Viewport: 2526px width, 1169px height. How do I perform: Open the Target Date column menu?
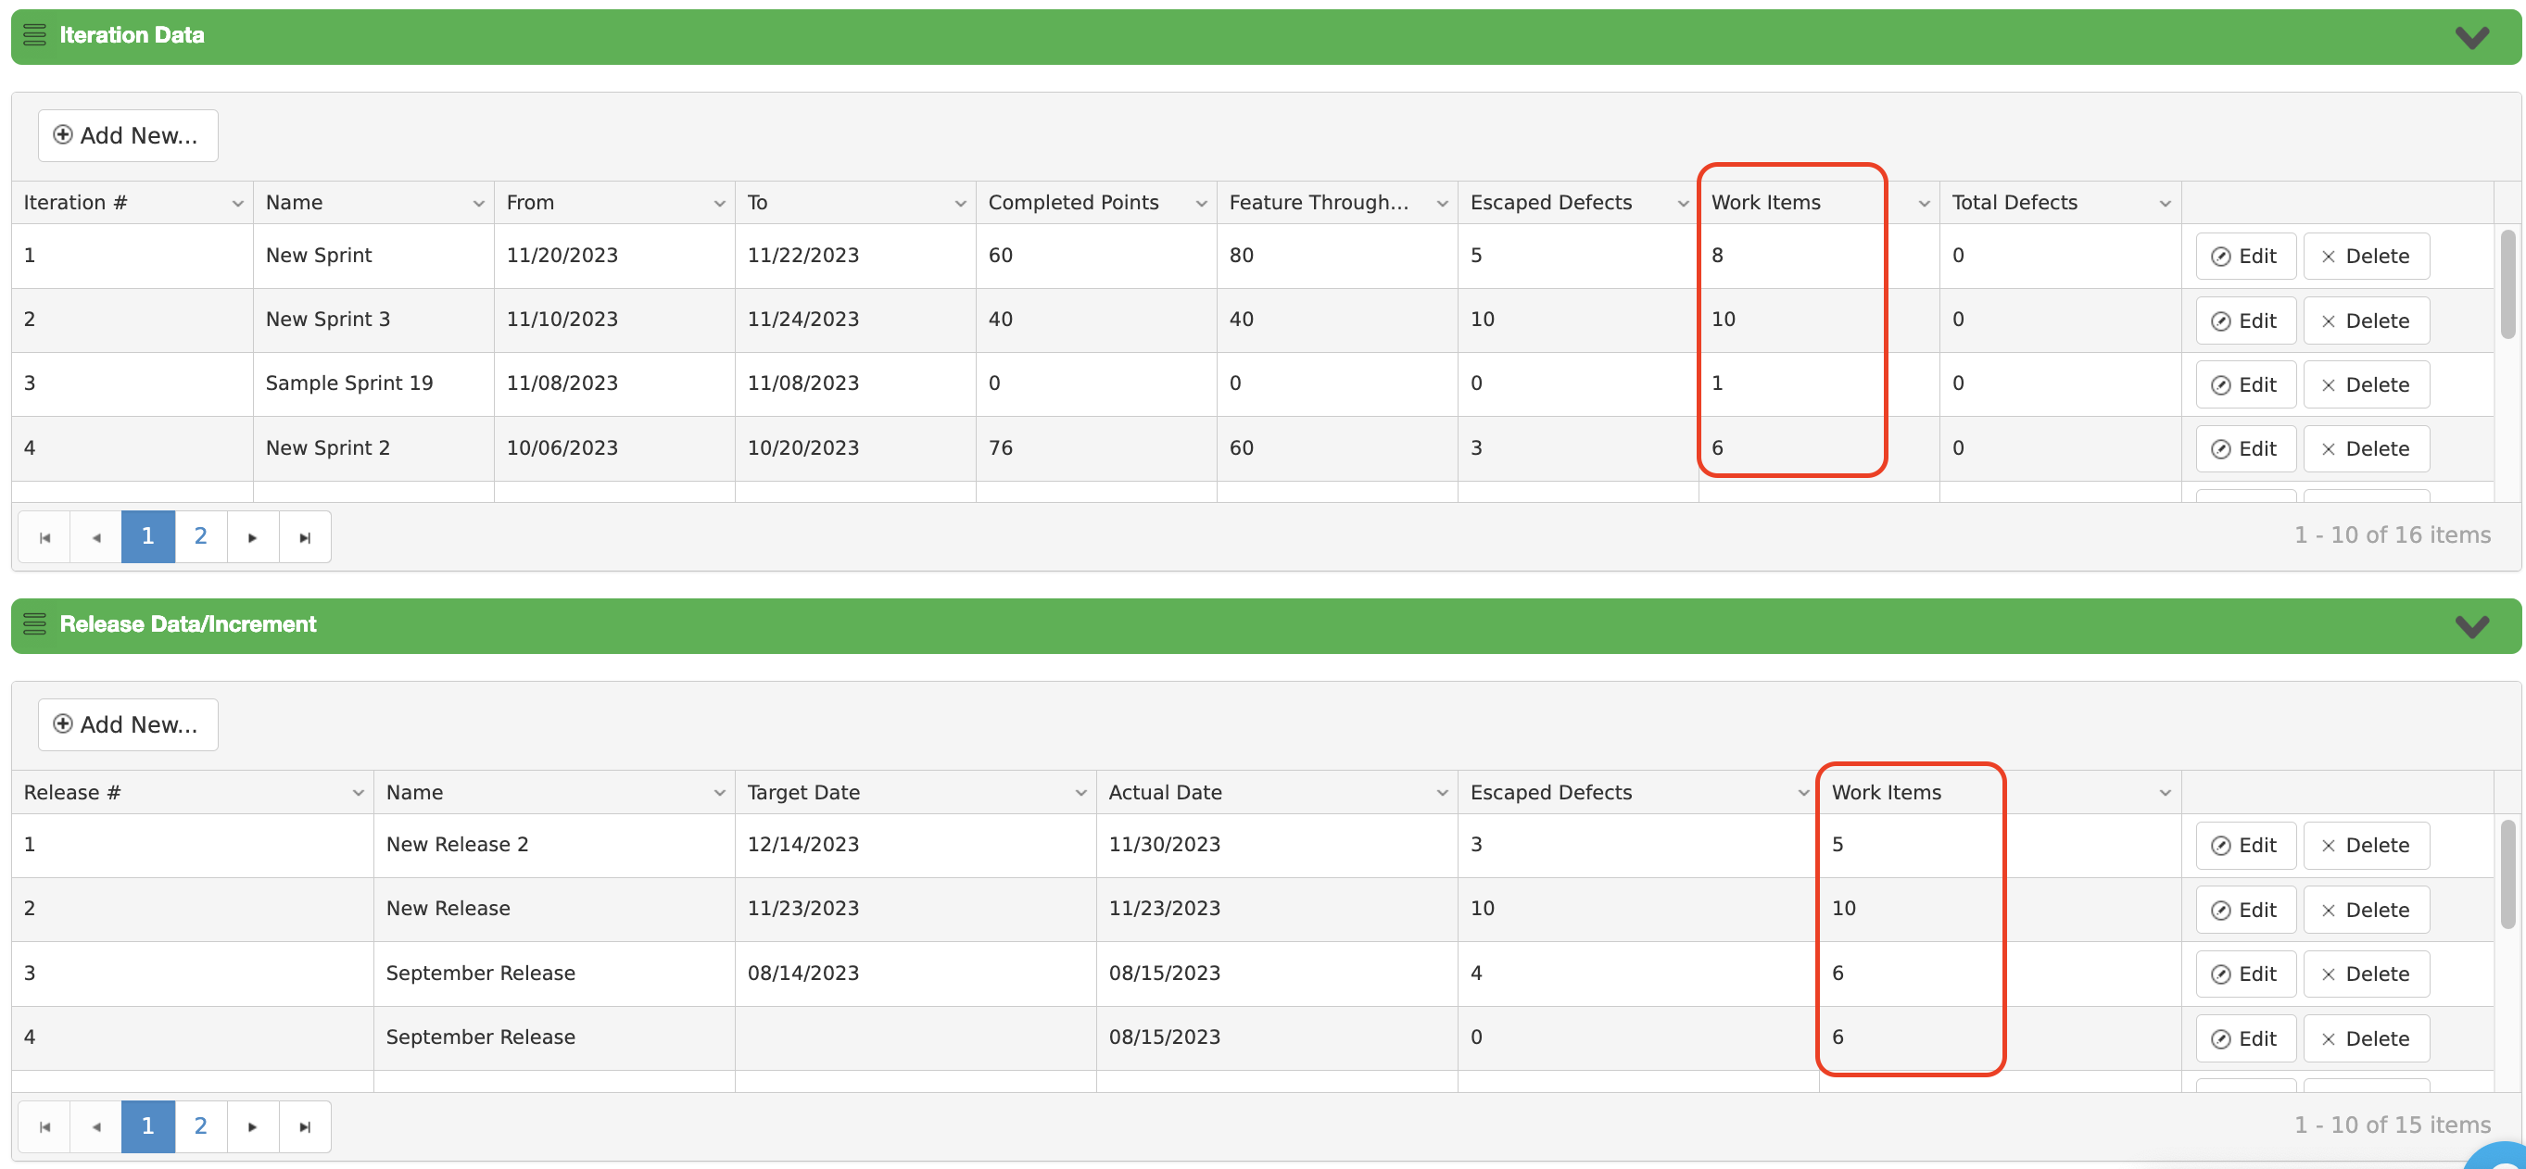[x=1080, y=793]
